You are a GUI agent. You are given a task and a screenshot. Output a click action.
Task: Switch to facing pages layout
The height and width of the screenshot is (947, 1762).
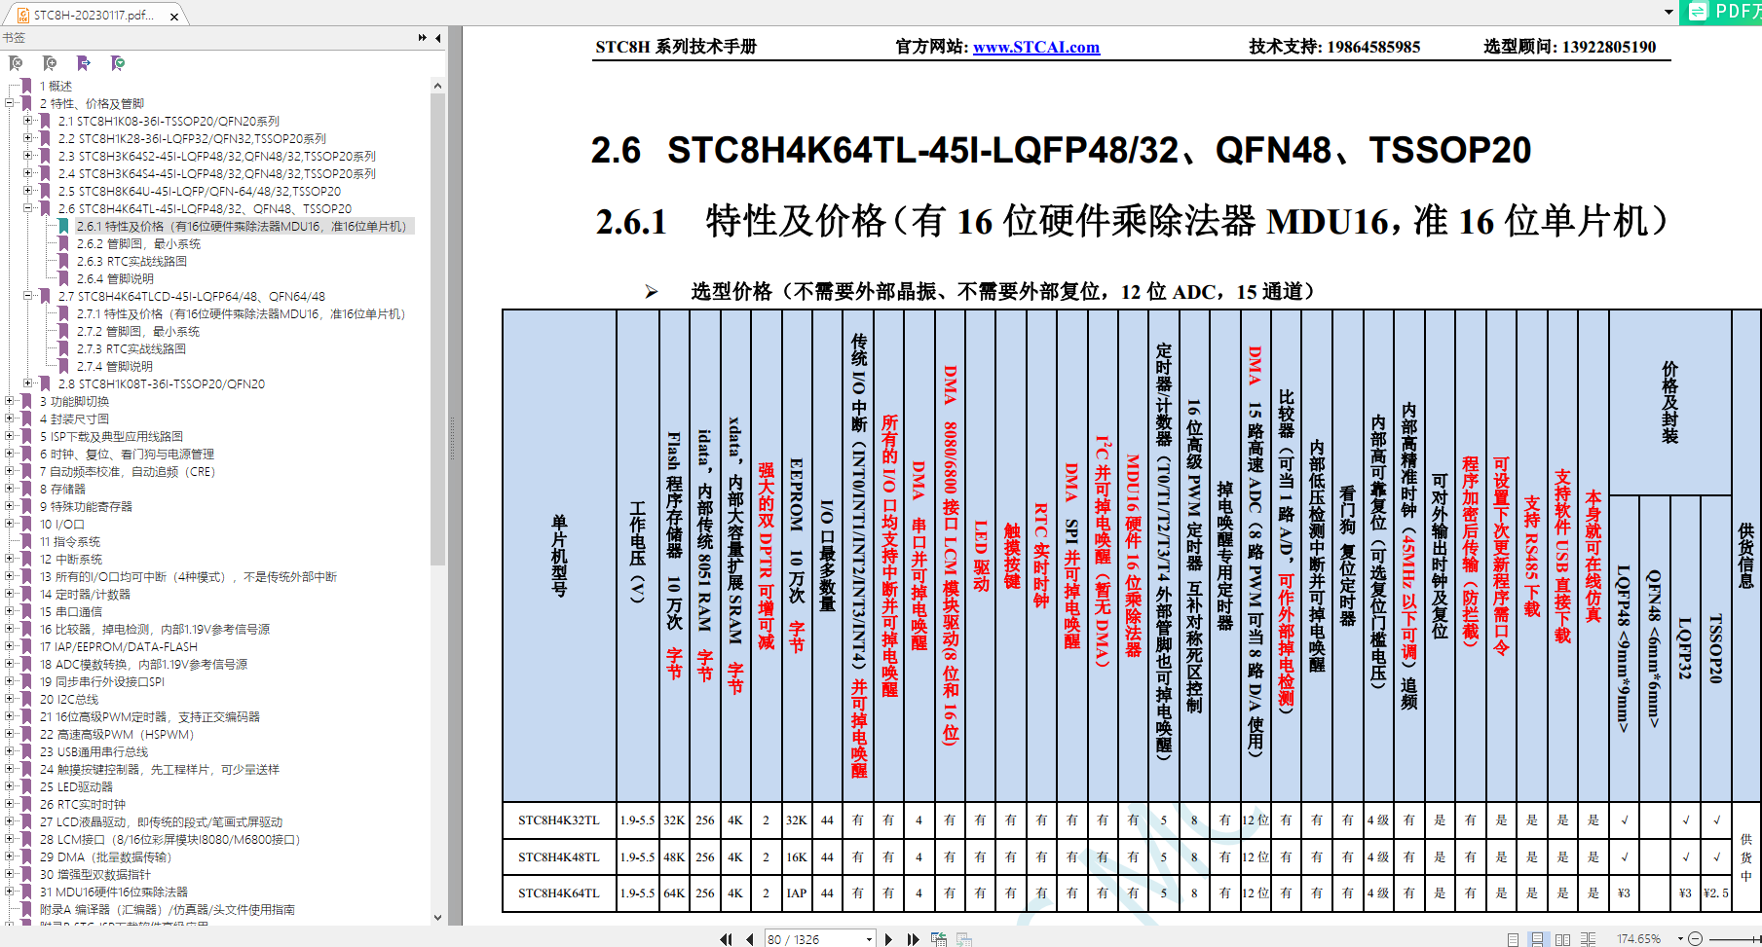click(x=1562, y=939)
